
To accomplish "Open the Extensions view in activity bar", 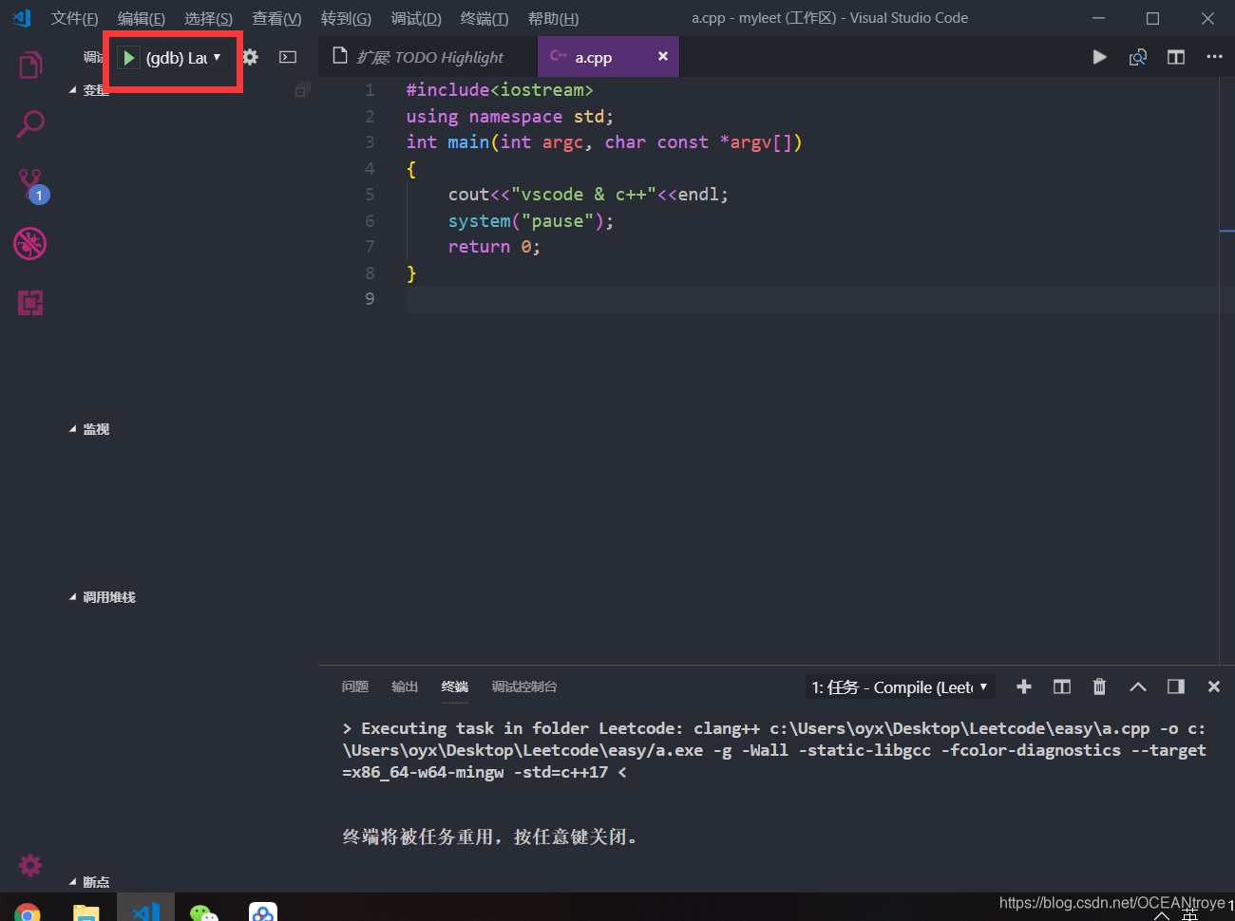I will 30,303.
